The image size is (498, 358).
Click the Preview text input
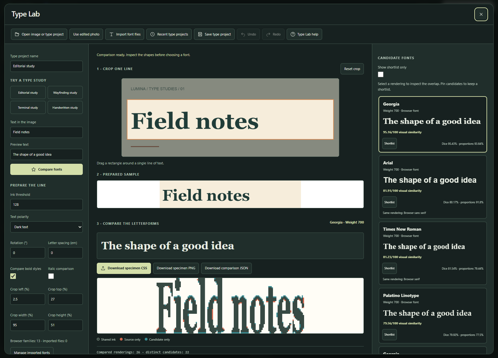[46, 154]
